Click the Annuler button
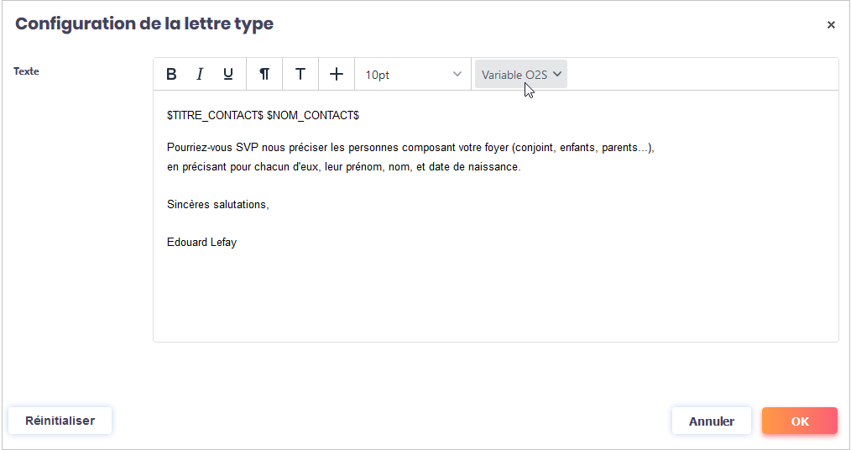Viewport: 851px width, 450px height. coord(711,421)
